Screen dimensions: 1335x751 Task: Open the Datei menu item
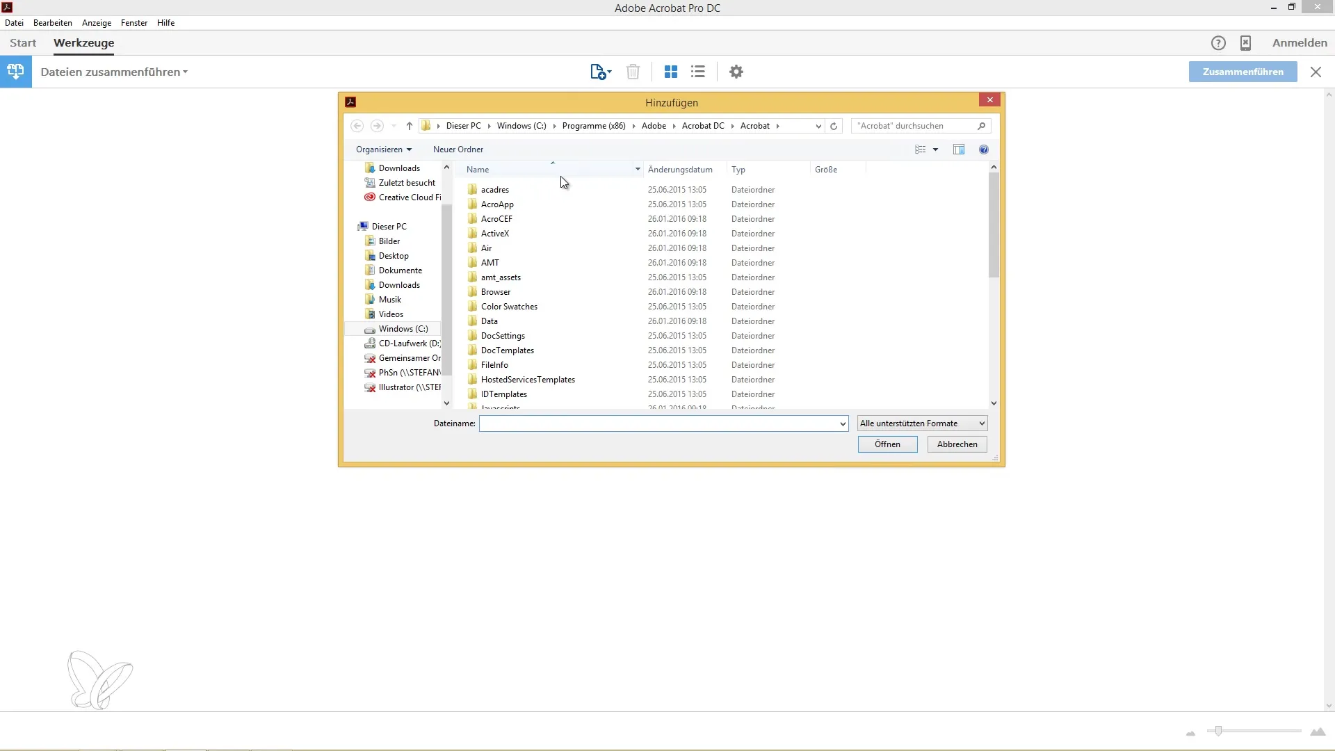click(x=14, y=22)
